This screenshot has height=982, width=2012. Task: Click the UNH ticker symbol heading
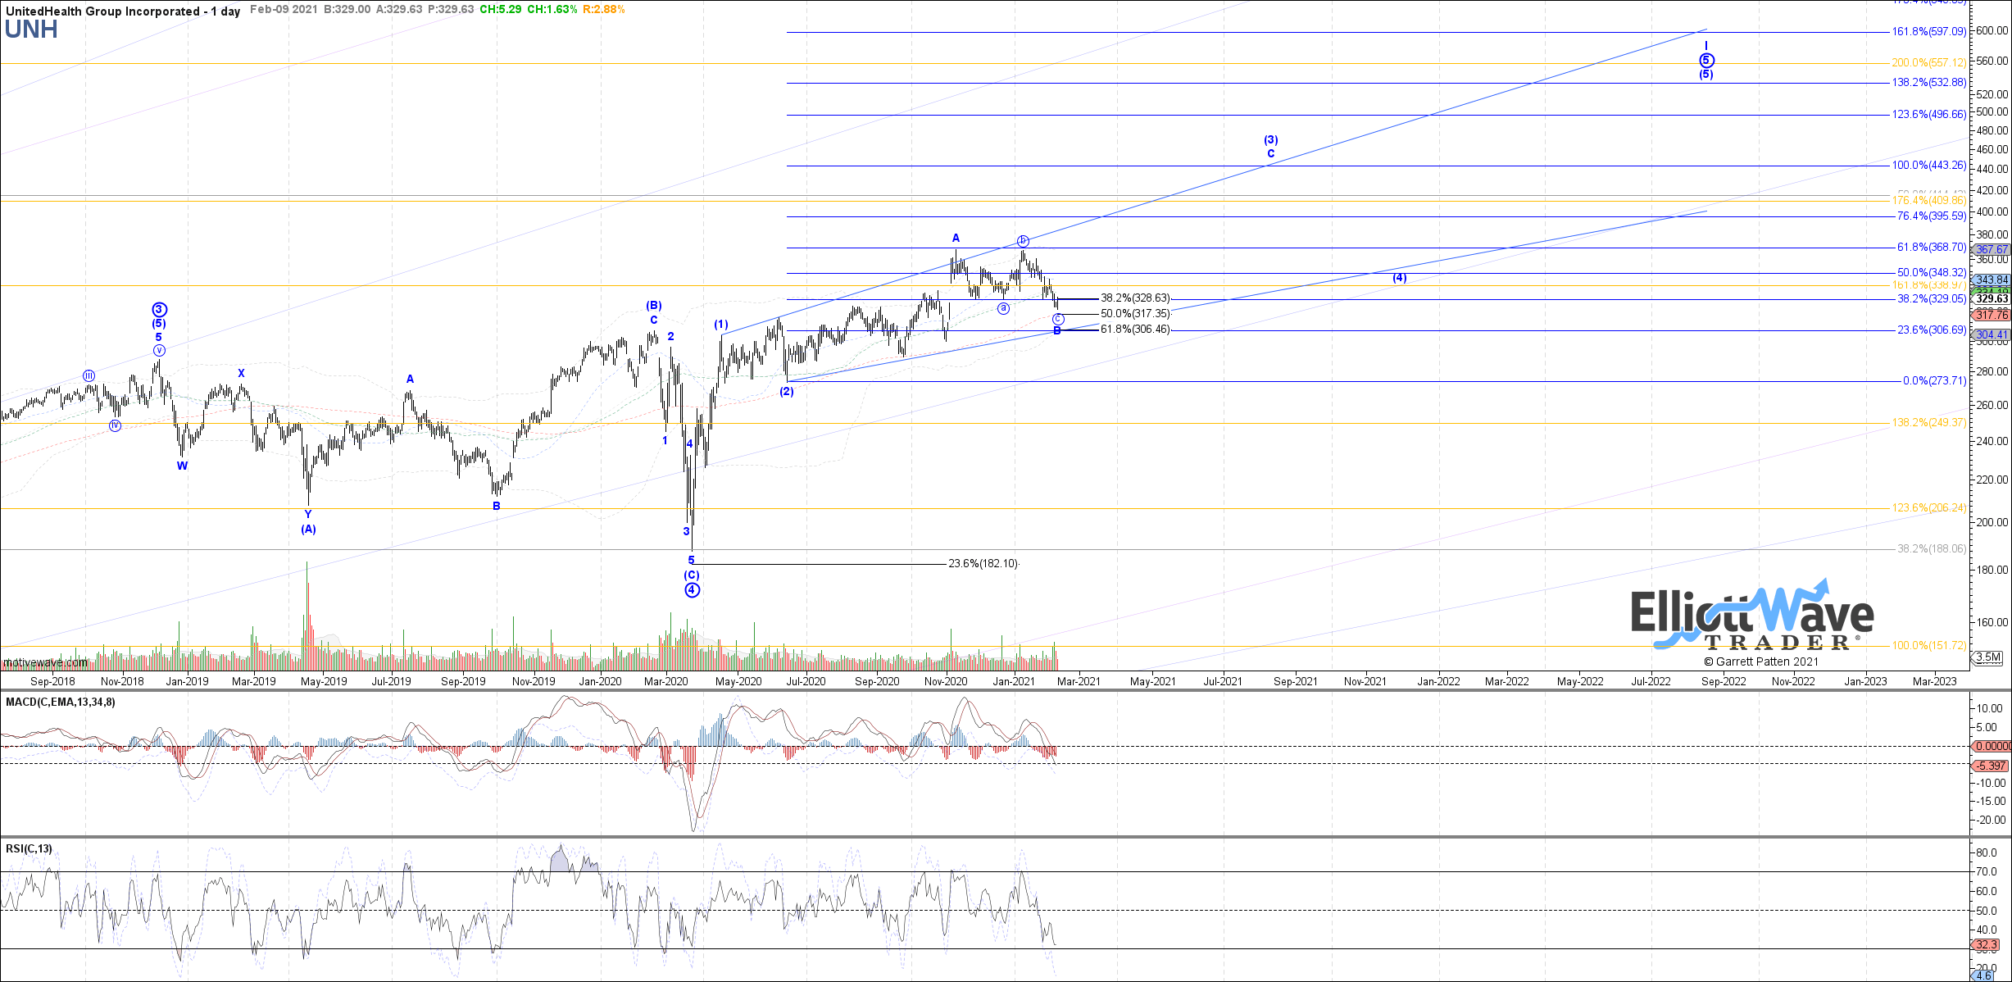[x=31, y=30]
